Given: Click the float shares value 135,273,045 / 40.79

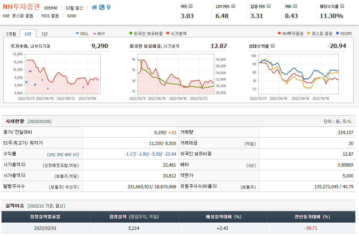Looking at the screenshot, I should 334,187.
